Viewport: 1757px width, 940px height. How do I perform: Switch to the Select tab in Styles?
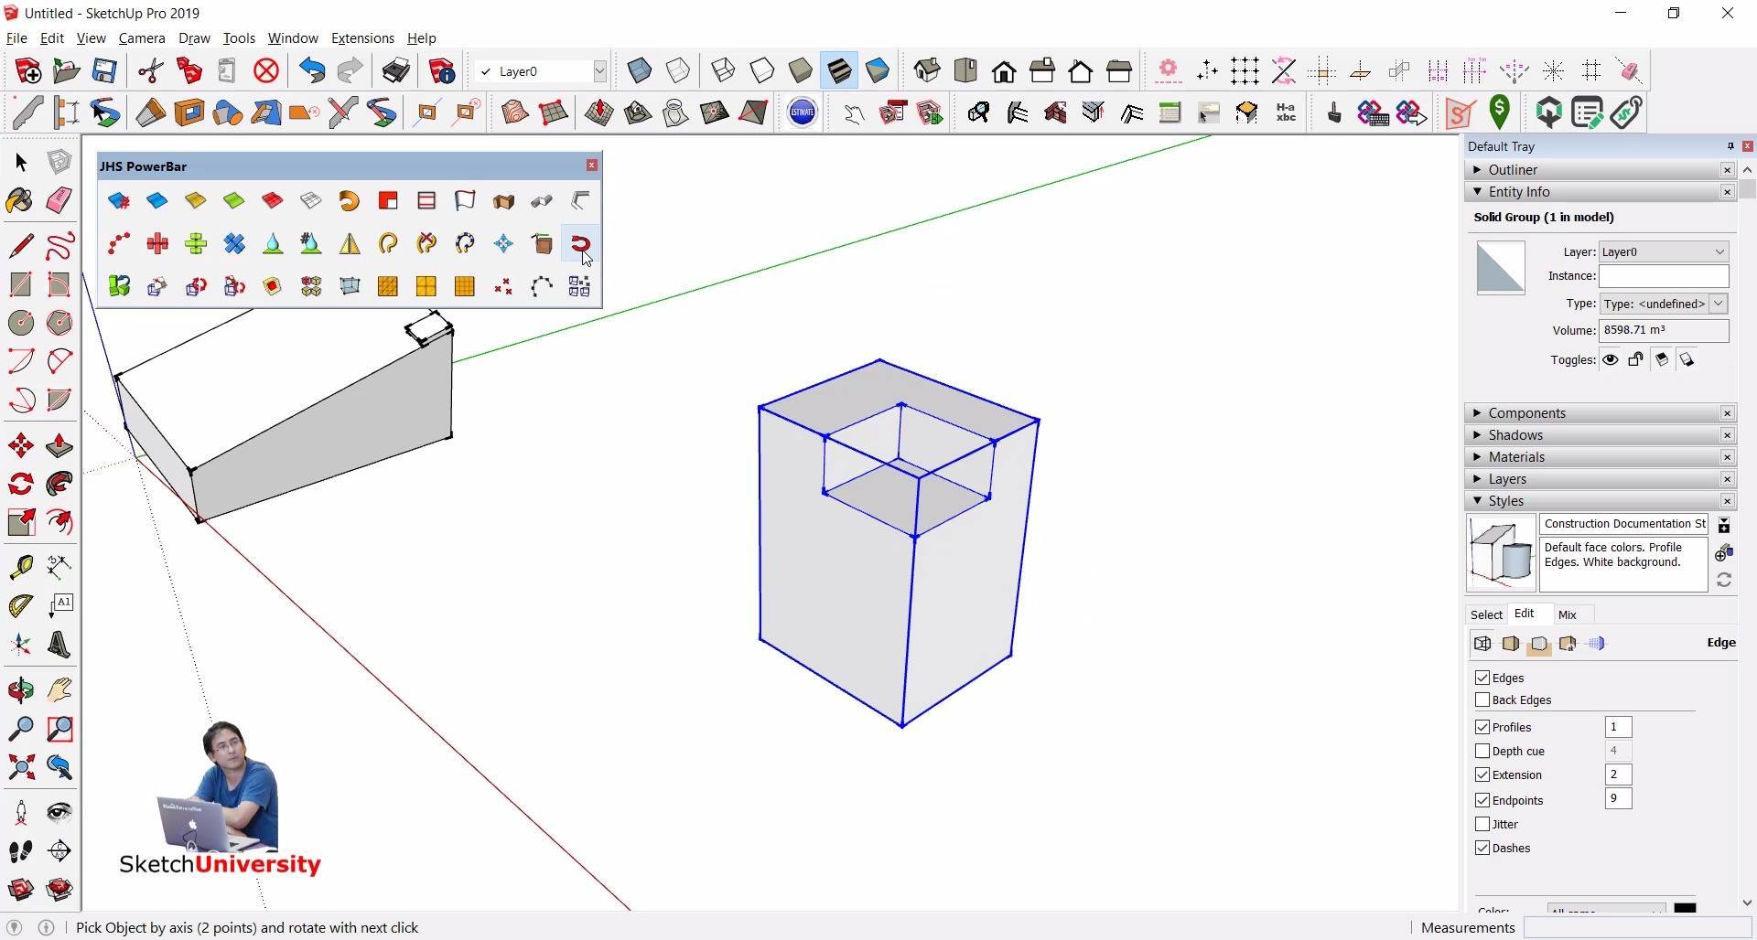pos(1486,614)
